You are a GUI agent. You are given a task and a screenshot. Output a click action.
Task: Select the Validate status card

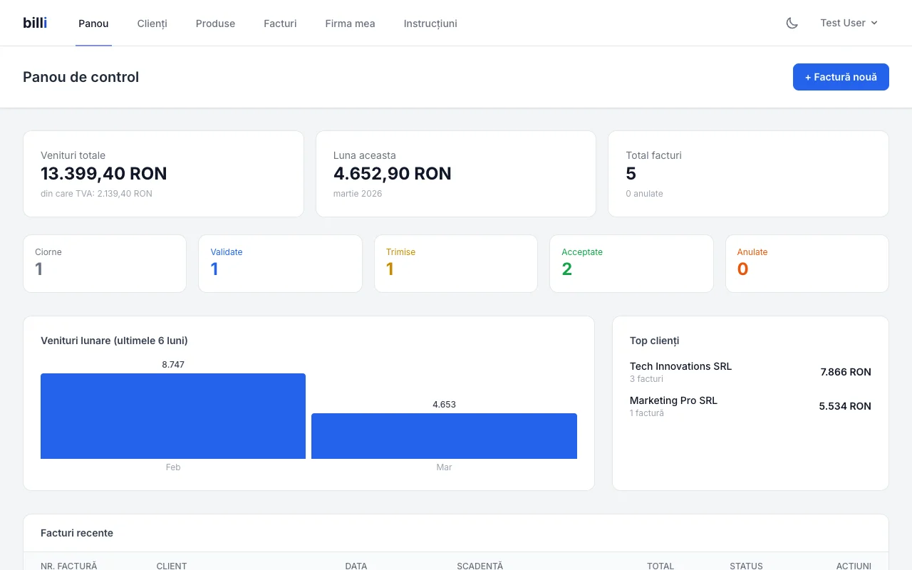(280, 264)
